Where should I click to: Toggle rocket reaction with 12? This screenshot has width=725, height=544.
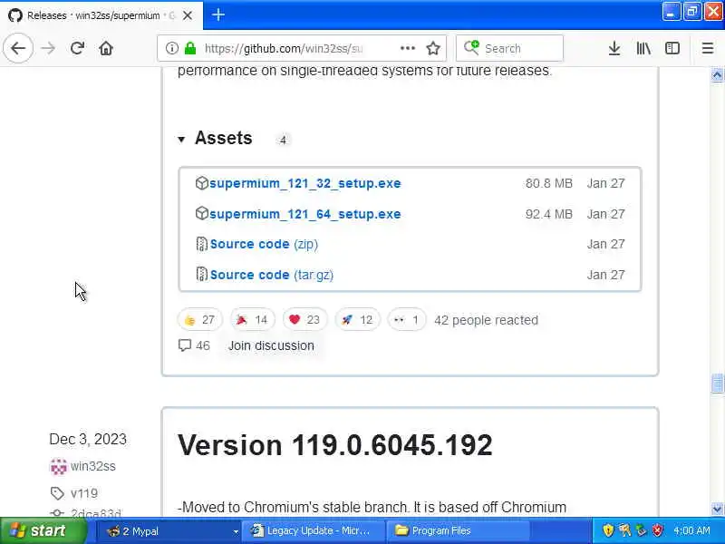click(357, 320)
